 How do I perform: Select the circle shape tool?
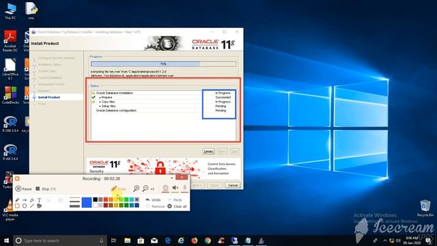click(25, 206)
